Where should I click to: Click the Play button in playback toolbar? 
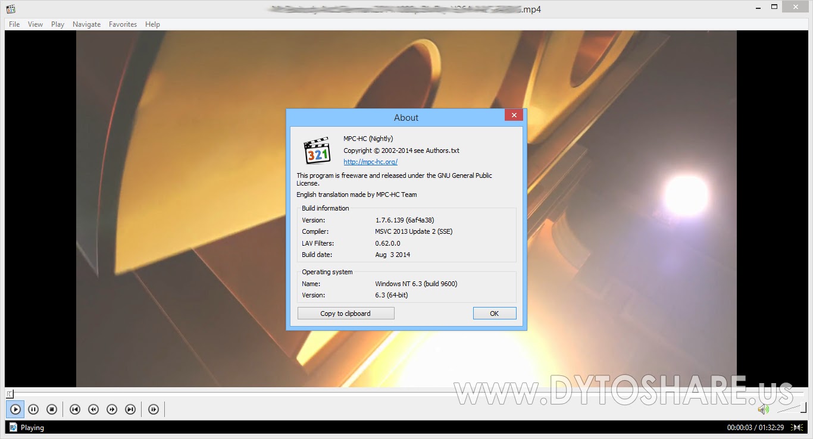click(15, 409)
